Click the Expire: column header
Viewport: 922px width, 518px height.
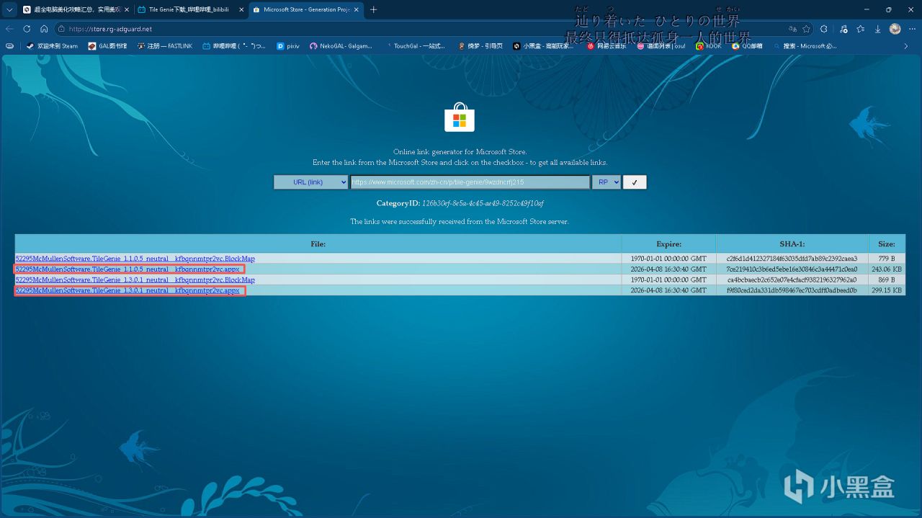[668, 244]
